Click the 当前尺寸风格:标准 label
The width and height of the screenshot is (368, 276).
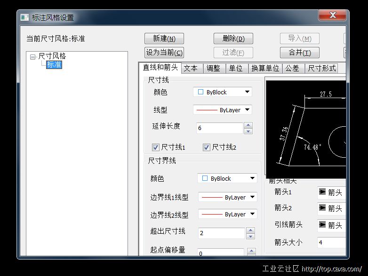click(56, 38)
